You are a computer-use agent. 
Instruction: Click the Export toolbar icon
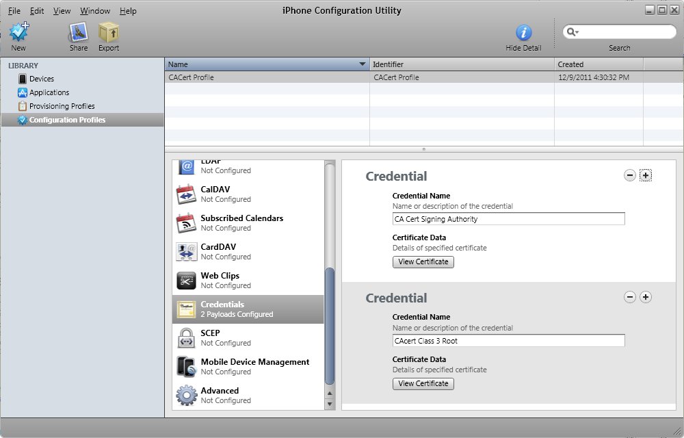coord(108,33)
